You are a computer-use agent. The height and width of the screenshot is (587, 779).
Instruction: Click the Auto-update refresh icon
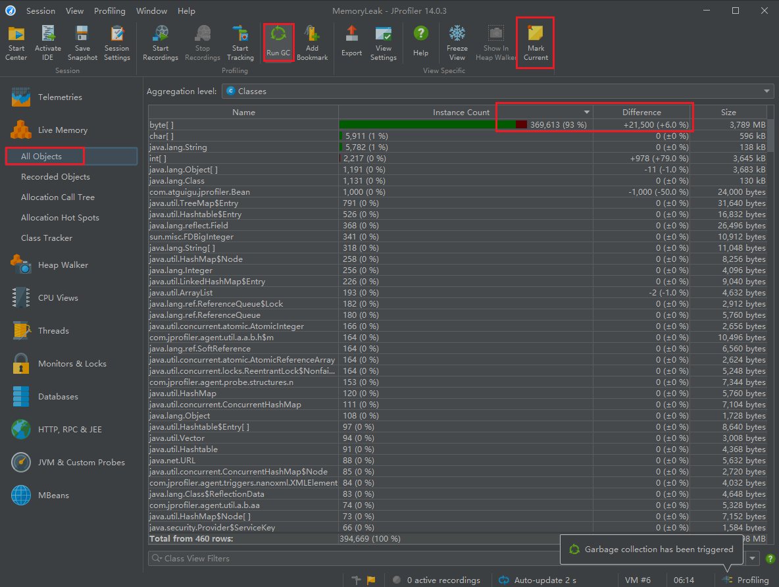coord(504,580)
